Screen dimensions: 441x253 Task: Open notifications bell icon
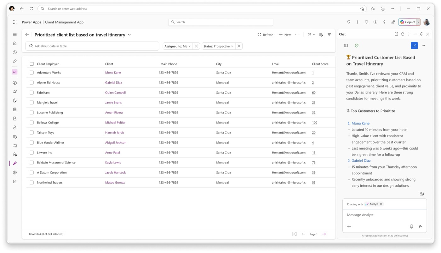(366, 22)
